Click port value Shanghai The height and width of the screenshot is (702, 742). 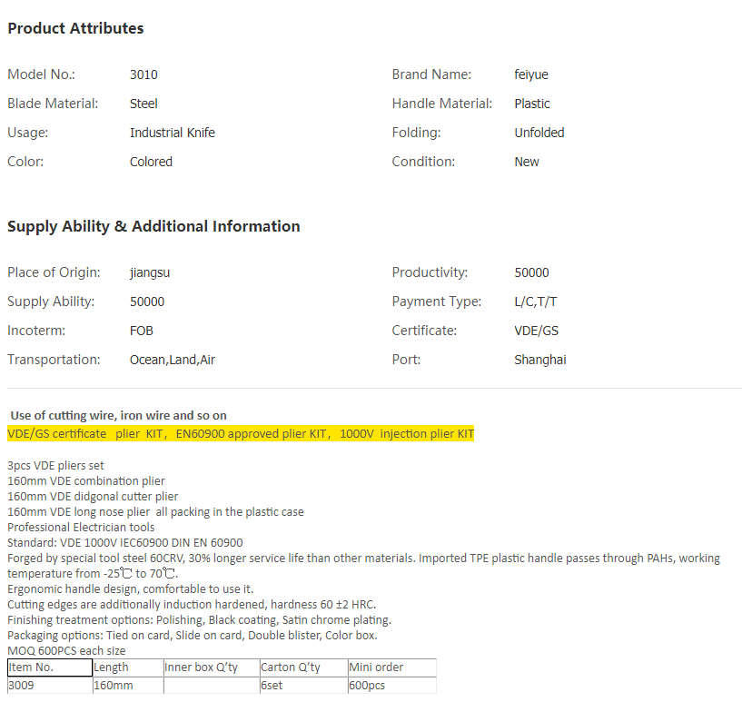tap(540, 360)
